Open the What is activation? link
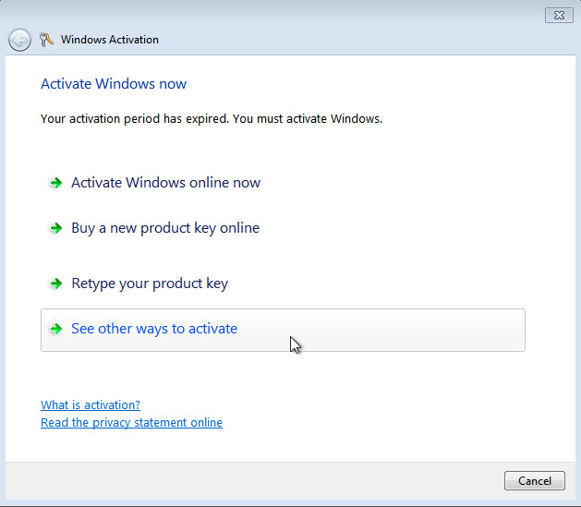The height and width of the screenshot is (507, 581). point(91,404)
